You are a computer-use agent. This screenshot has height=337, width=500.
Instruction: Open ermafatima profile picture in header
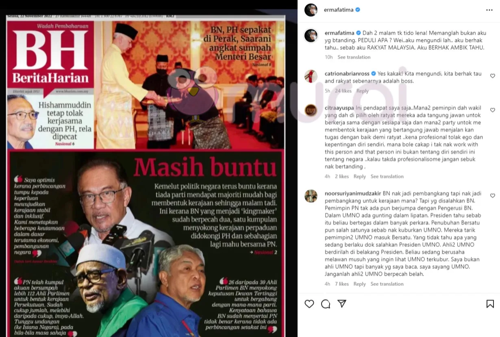click(x=311, y=10)
